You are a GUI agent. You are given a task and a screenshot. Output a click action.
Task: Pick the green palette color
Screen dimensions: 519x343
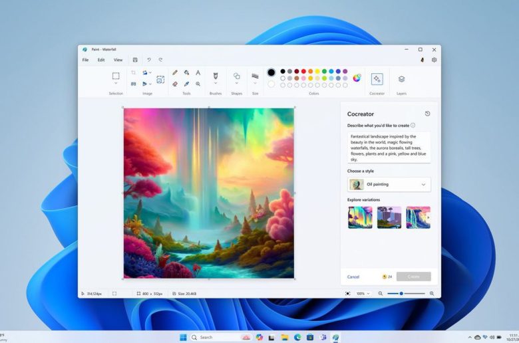[325, 71]
